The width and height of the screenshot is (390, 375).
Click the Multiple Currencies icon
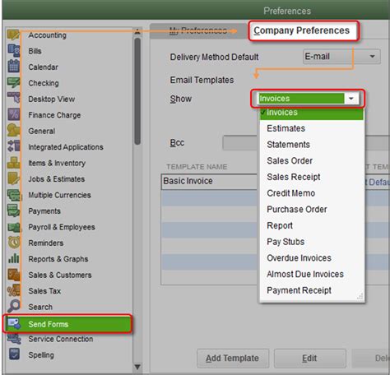[13, 195]
